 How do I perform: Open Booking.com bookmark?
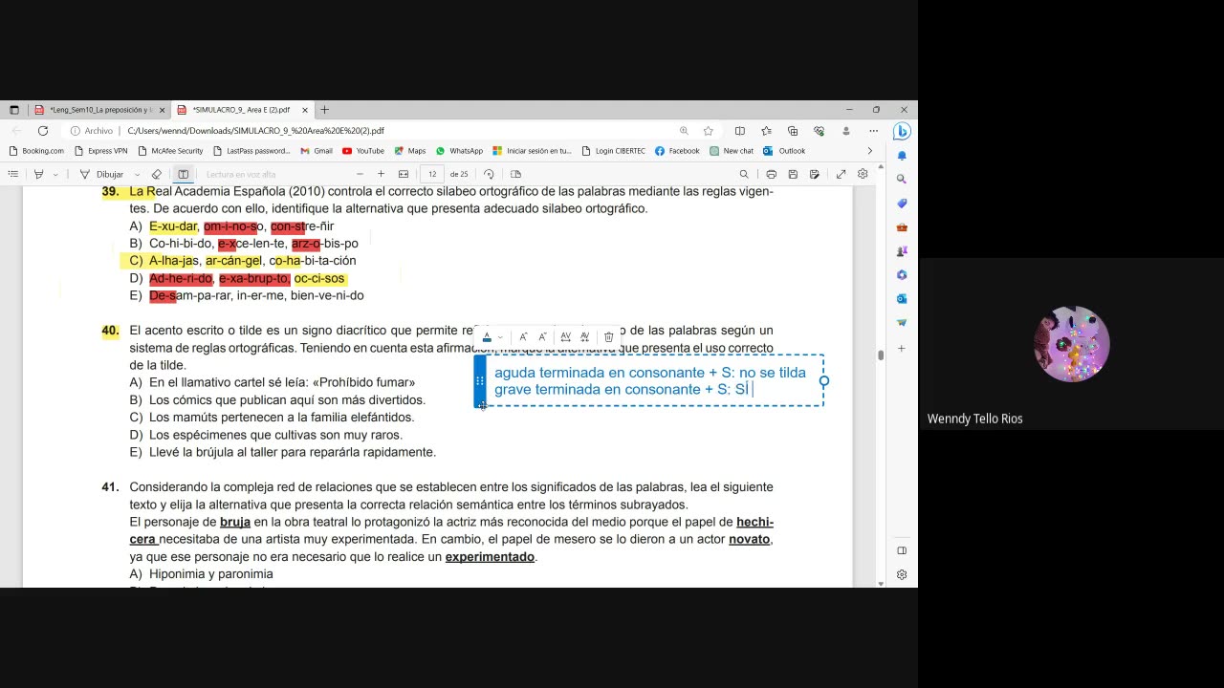point(36,151)
